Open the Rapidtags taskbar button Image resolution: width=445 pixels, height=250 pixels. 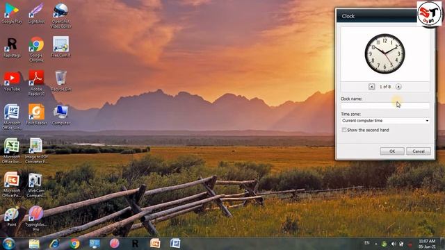135,244
